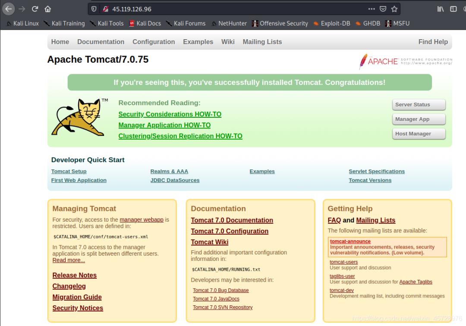
Task: Open the MSFU bookmark
Action: (x=397, y=23)
